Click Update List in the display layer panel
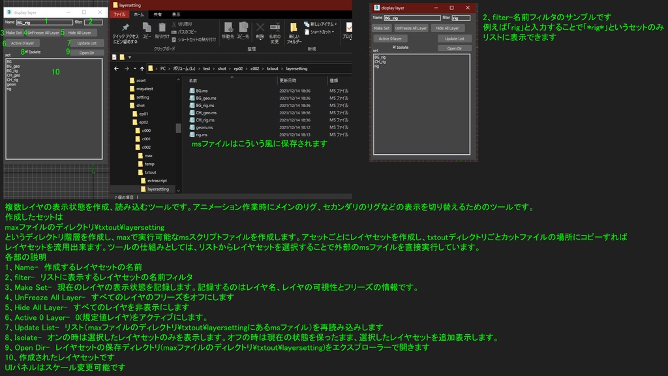Viewport: 668px width, 376px height. coord(87,43)
